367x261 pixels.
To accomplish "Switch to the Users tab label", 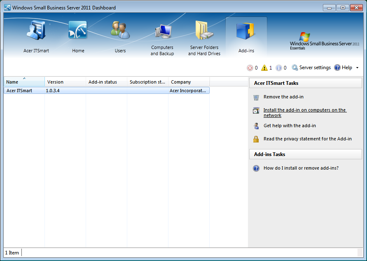I will point(120,51).
